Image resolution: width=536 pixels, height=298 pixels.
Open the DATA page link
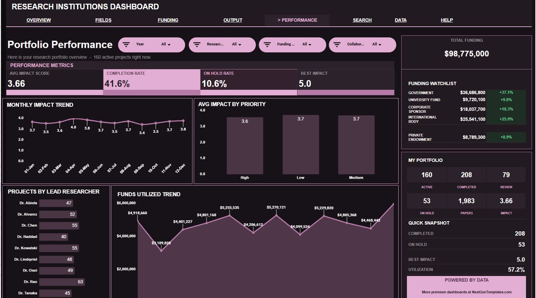tap(401, 20)
